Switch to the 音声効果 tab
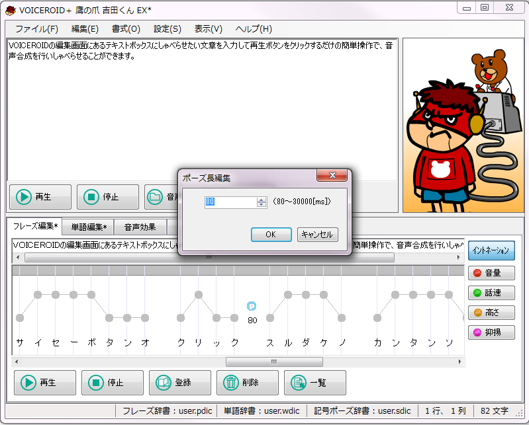This screenshot has height=425, width=529. [140, 227]
